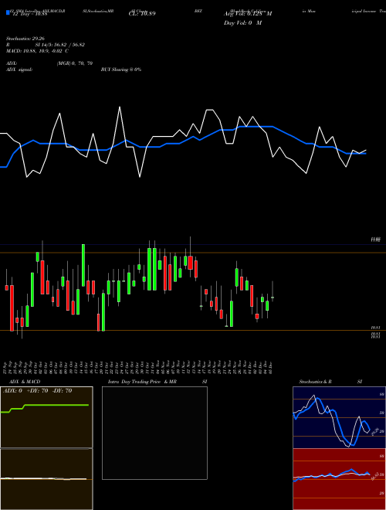
Task: Click the 'MACD: 10.88, 10.9, -0.02 C' line
Action: (37, 51)
